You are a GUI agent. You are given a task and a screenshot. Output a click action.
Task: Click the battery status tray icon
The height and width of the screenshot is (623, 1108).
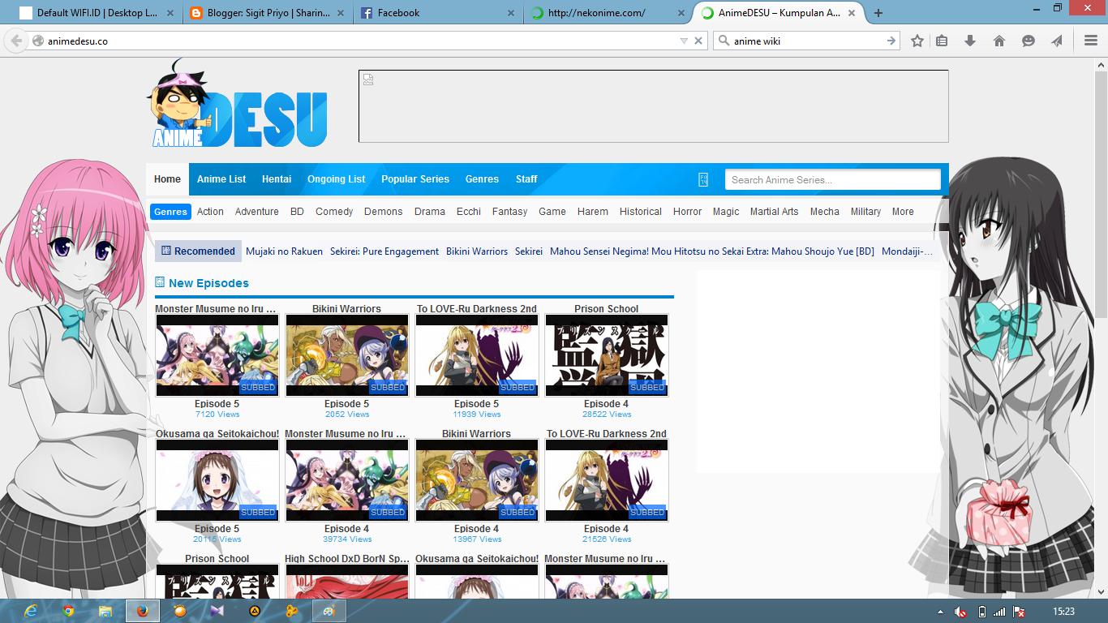pos(982,612)
